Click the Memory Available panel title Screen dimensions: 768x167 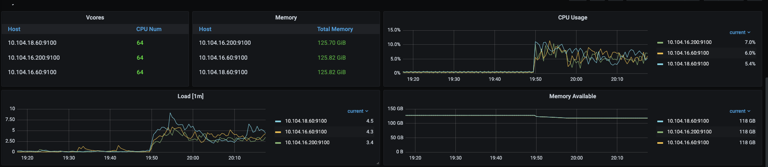tap(572, 96)
